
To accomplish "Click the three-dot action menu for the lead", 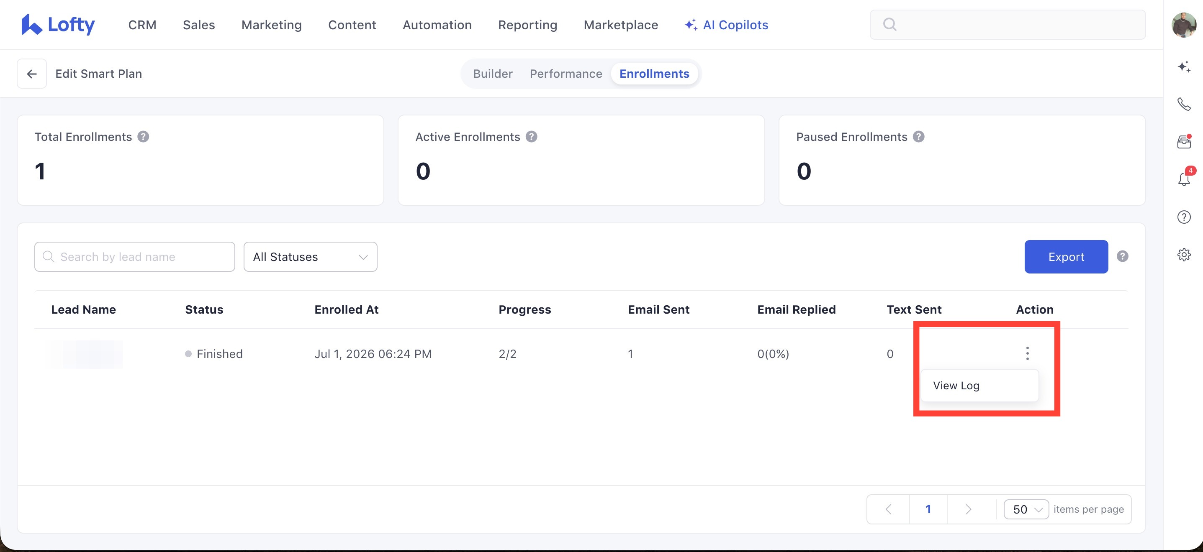I will [1027, 353].
